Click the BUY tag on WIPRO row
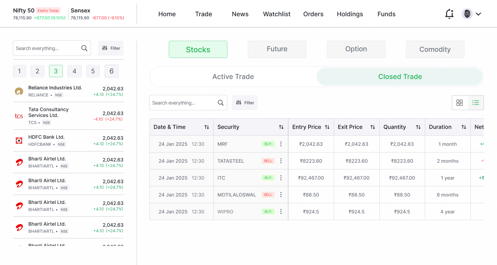497x265 pixels. (x=268, y=212)
